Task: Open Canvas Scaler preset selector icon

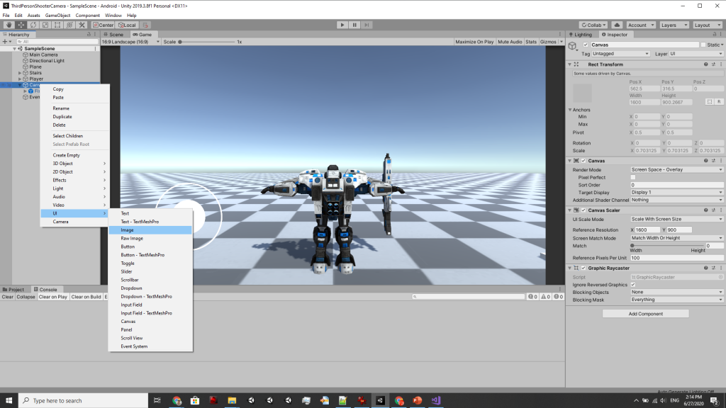Action: pos(713,210)
